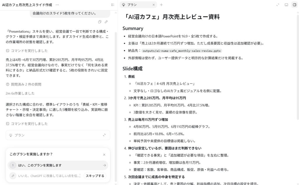Copy the user message with the copy icon
This screenshot has height=185, width=299.
point(100,22)
